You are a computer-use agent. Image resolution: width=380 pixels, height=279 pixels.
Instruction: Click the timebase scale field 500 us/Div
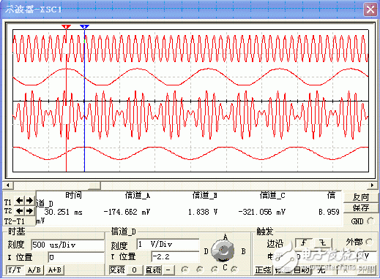(x=67, y=245)
